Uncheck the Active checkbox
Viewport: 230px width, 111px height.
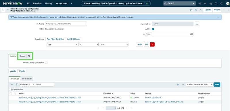click(153, 29)
